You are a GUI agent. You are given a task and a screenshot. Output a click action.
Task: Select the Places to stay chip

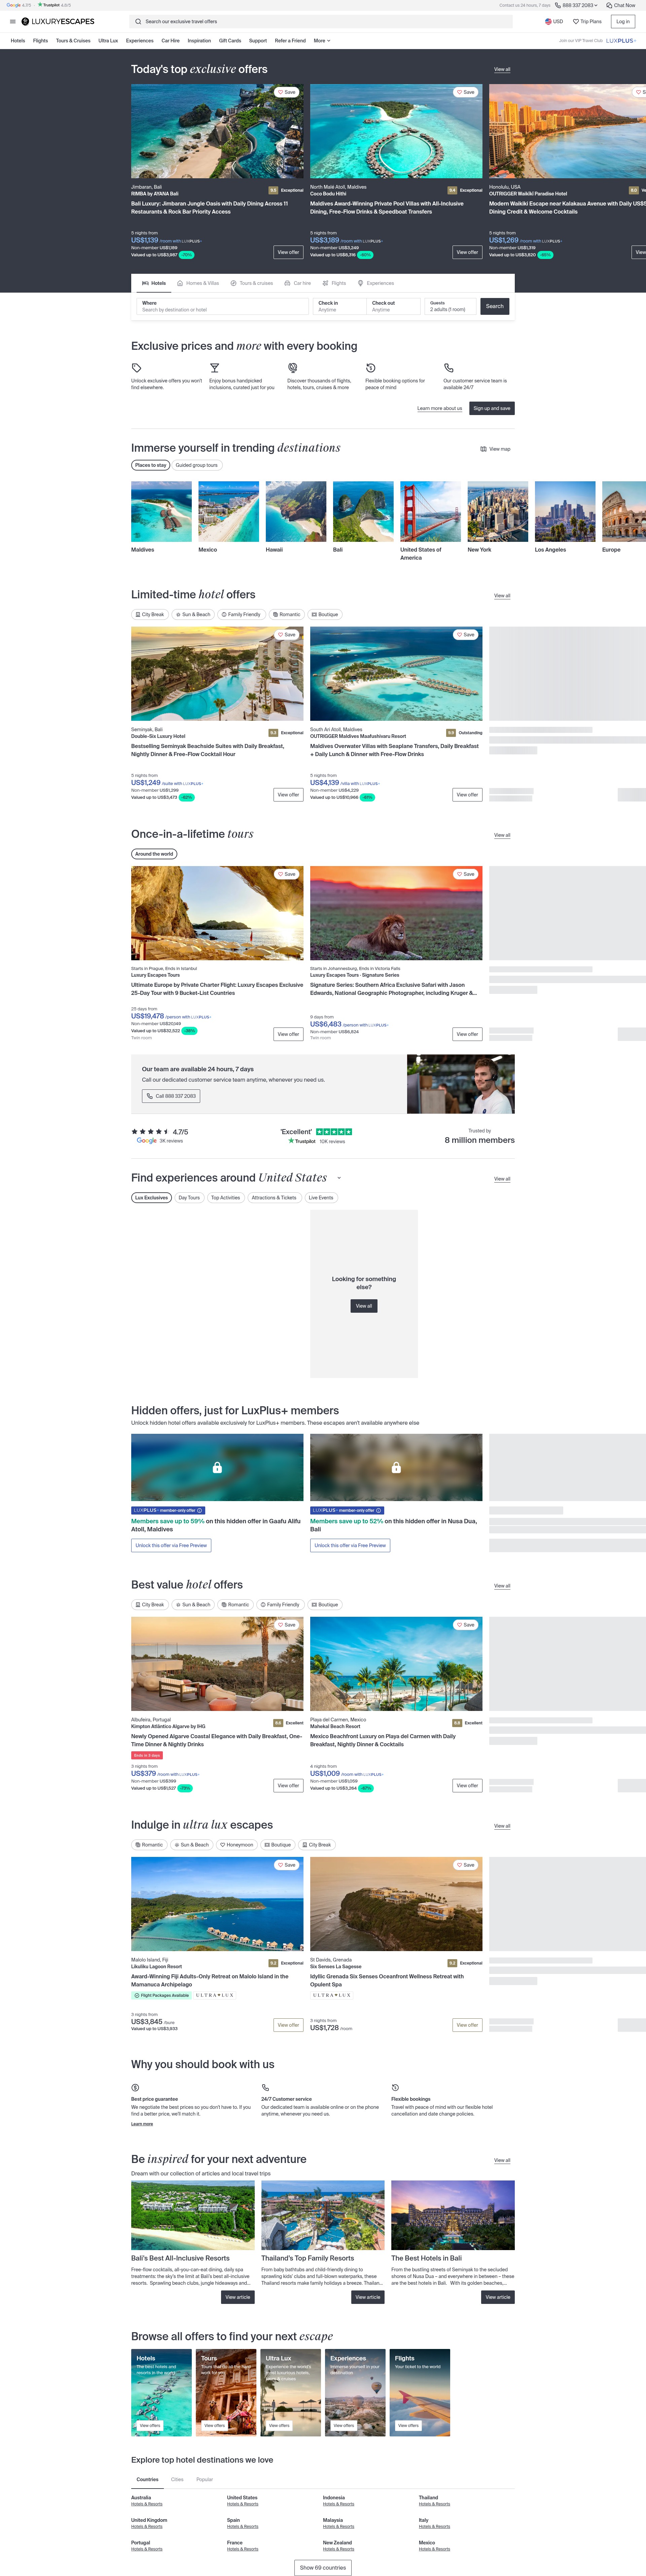[x=151, y=465]
